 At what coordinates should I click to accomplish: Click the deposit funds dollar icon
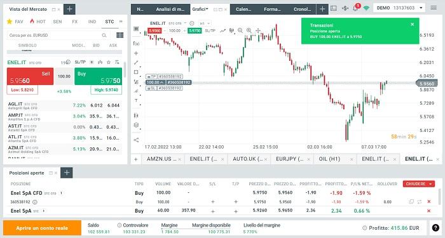[345, 8]
